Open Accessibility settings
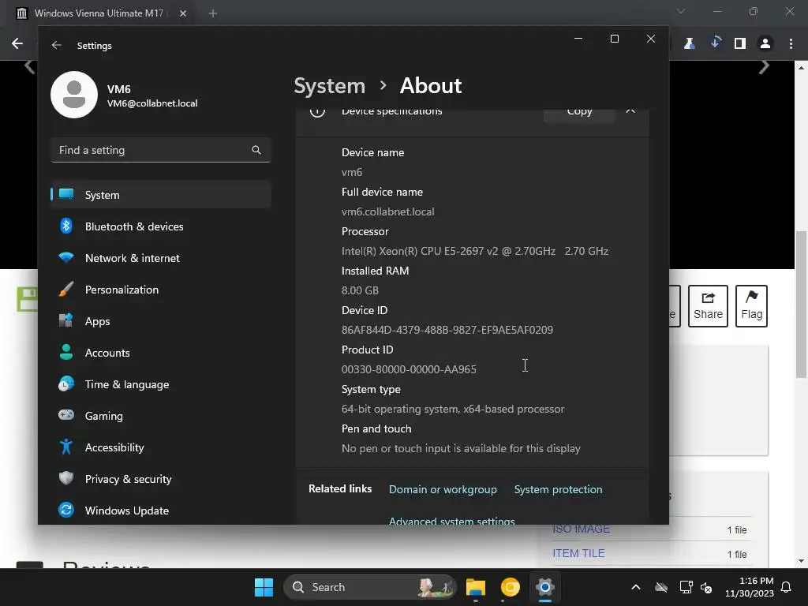This screenshot has width=808, height=606. point(161,447)
